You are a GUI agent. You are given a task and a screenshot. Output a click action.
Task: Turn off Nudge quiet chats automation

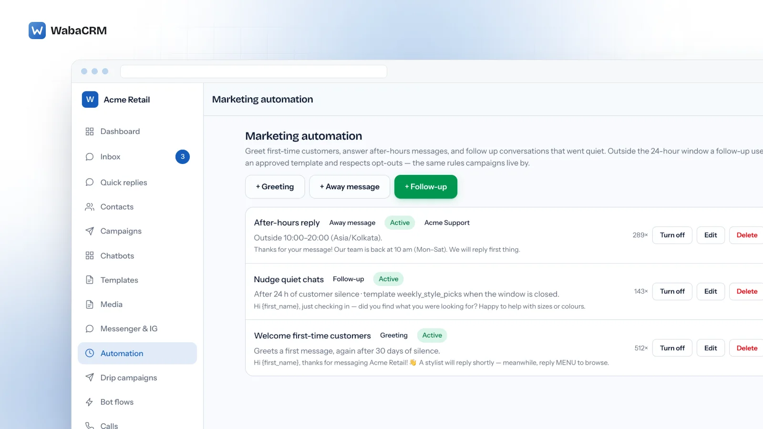pyautogui.click(x=672, y=291)
